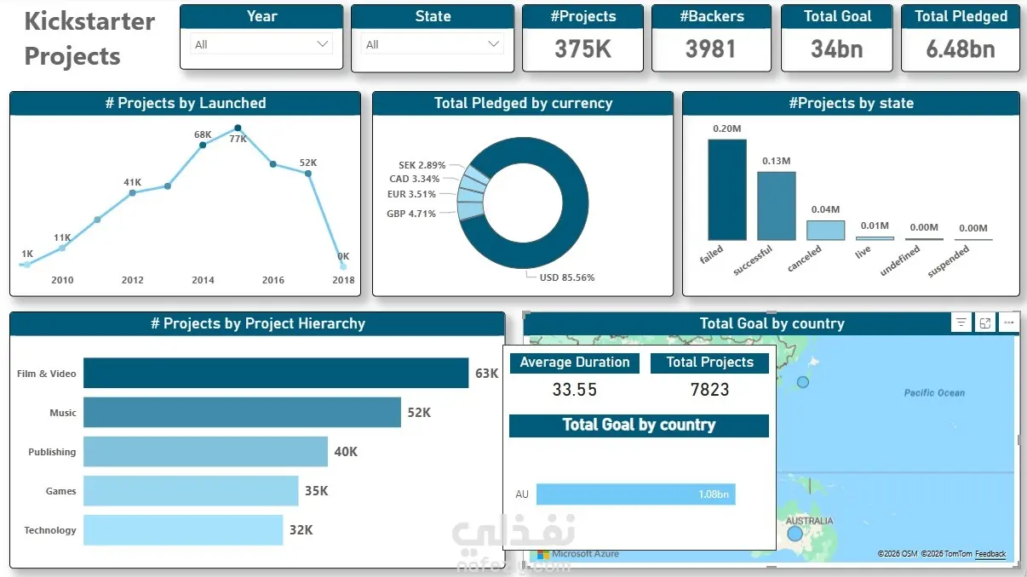This screenshot has width=1027, height=577.
Task: Click the '#Projects by state' chart title
Action: 851,103
